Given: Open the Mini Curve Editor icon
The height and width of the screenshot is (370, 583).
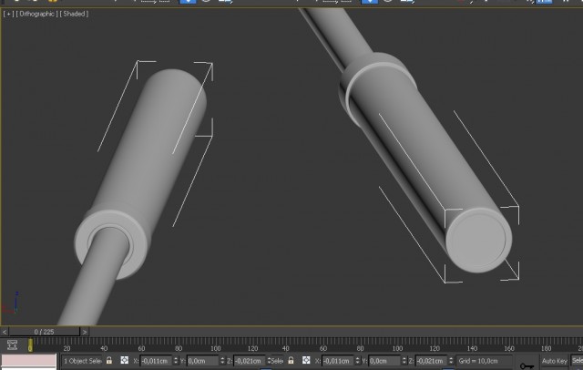Looking at the screenshot, I should (x=12, y=345).
